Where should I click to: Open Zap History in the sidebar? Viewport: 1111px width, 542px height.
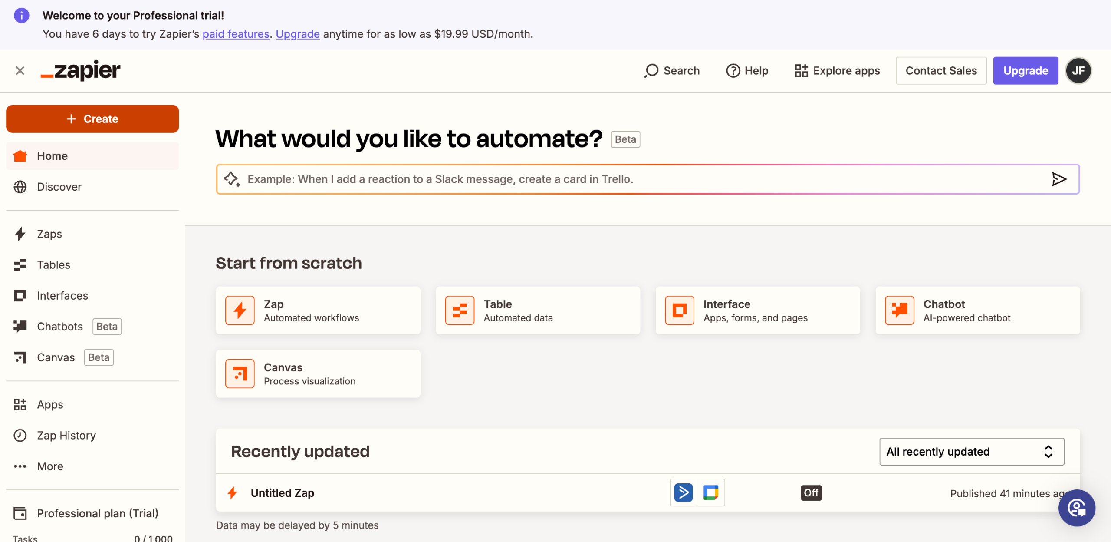[x=66, y=436]
